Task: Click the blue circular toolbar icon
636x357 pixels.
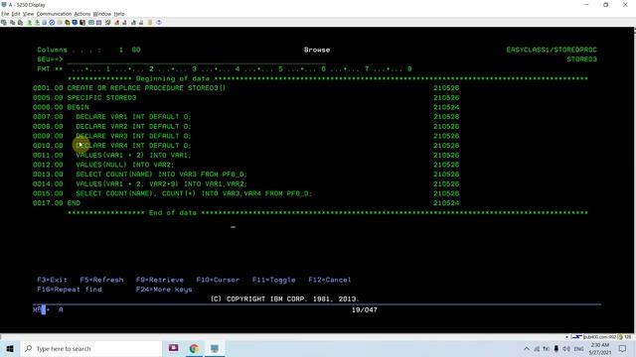Action: [52, 23]
